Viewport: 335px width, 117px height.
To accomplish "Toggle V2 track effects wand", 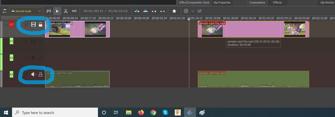I will point(26,24).
